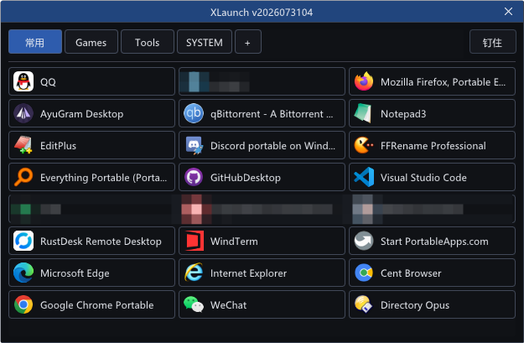The height and width of the screenshot is (343, 524).
Task: Click the Cent Browser icon
Action: 364,273
